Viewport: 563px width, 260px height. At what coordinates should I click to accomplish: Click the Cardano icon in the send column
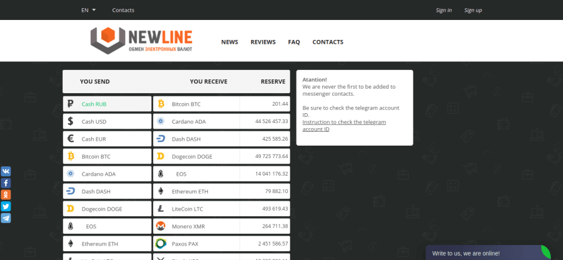[70, 174]
